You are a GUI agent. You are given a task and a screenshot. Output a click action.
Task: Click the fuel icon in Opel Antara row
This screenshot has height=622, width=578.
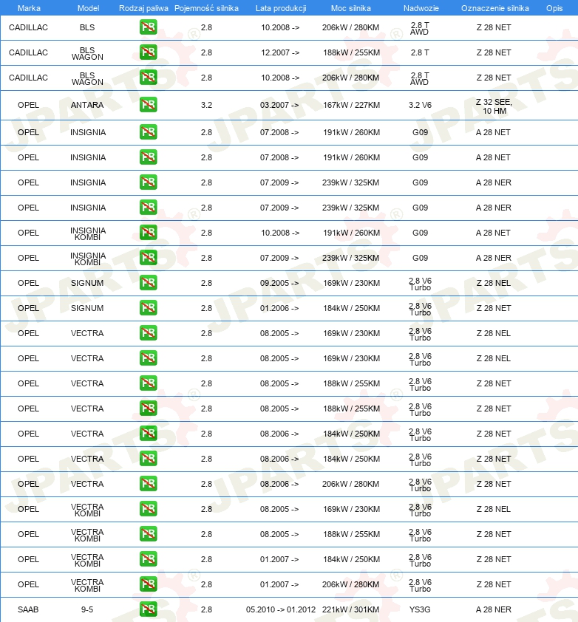tap(148, 105)
